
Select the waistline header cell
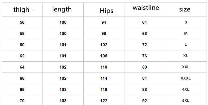click(145, 10)
